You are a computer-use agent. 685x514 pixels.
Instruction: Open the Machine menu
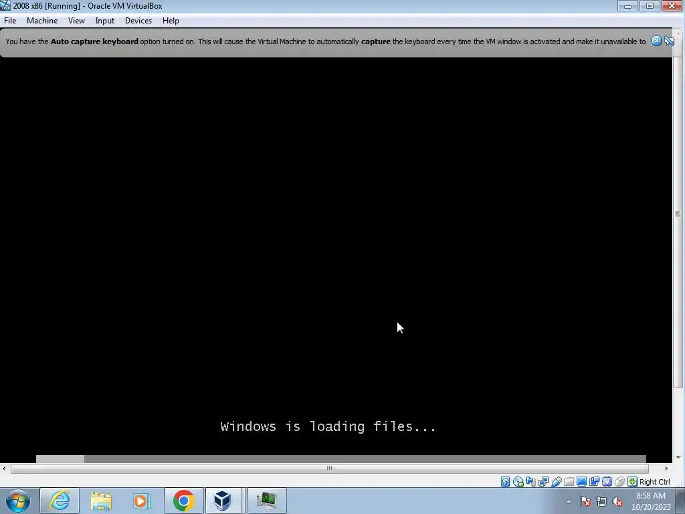pos(42,21)
